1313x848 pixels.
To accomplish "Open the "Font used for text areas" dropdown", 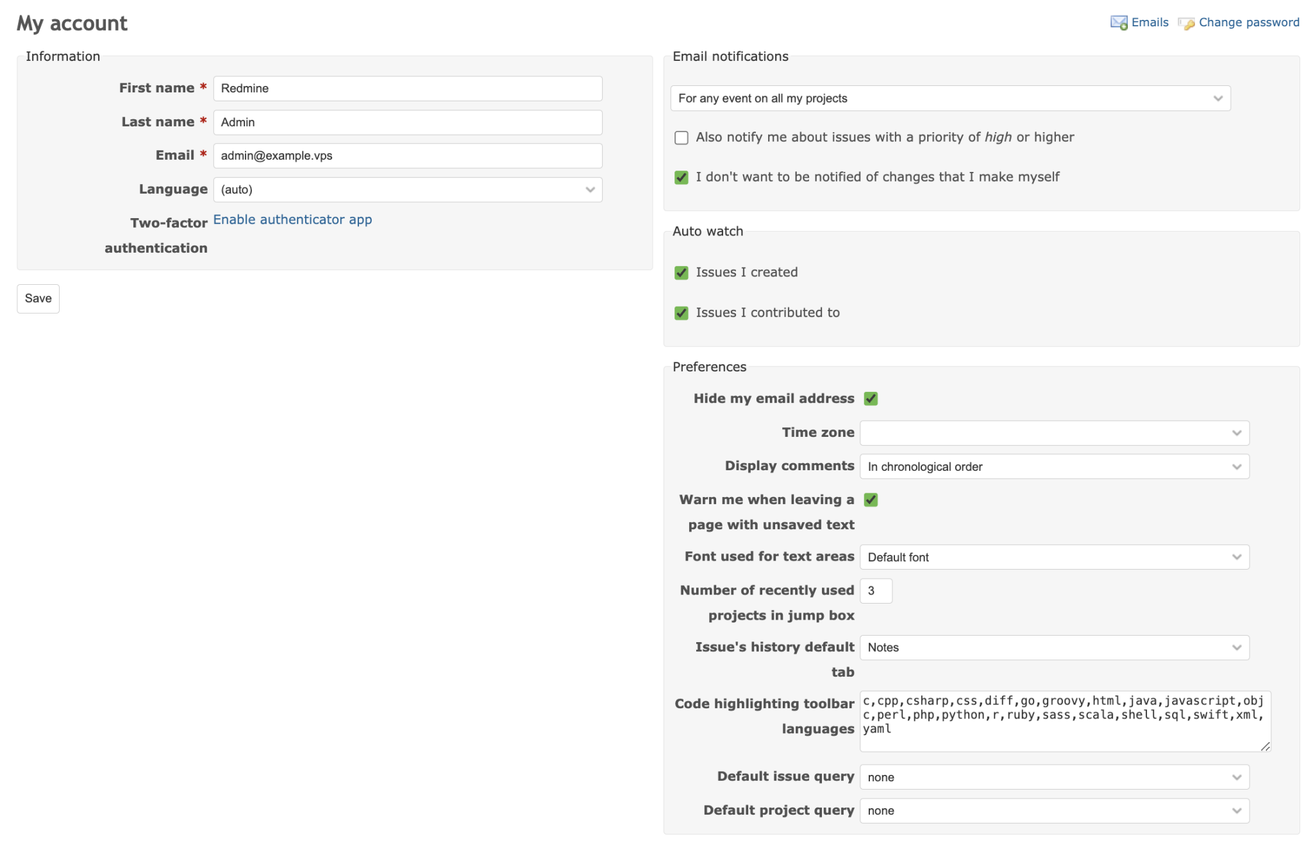I will [1054, 557].
